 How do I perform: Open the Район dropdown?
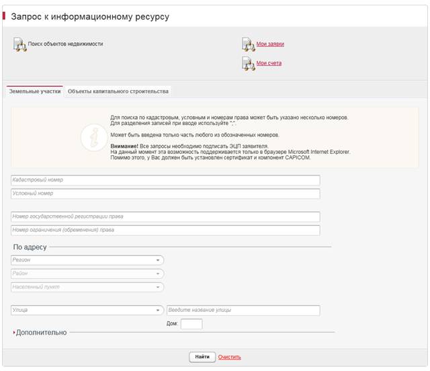point(87,274)
